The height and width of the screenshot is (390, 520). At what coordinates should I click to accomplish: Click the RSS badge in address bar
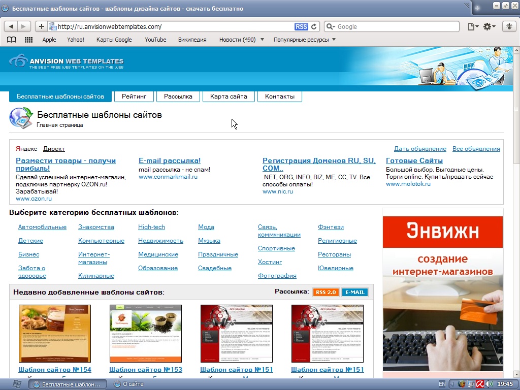pos(301,26)
